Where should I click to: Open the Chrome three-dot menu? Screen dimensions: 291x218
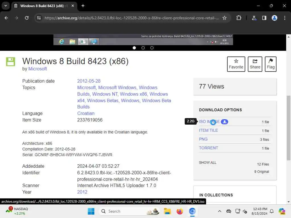285,18
